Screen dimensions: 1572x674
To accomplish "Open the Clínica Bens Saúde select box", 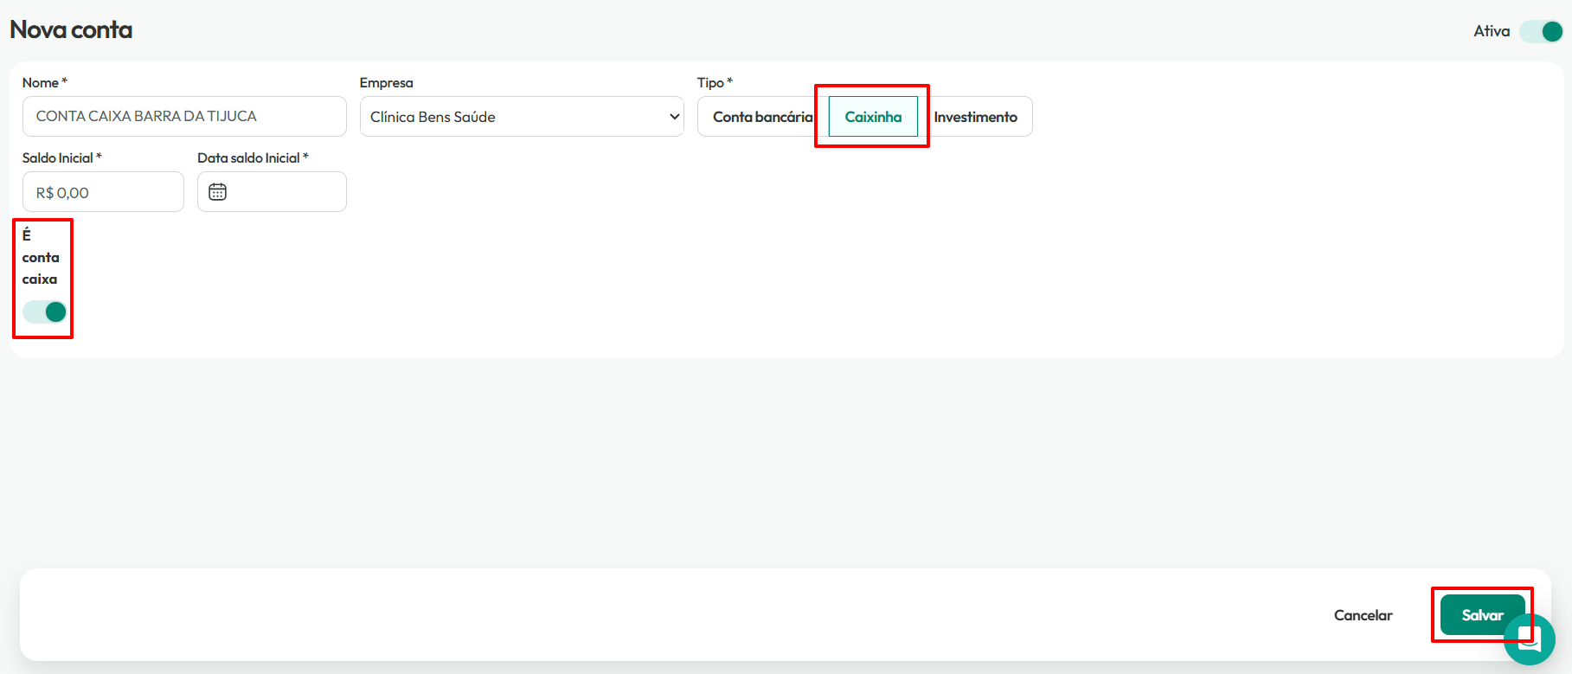I will coord(522,117).
